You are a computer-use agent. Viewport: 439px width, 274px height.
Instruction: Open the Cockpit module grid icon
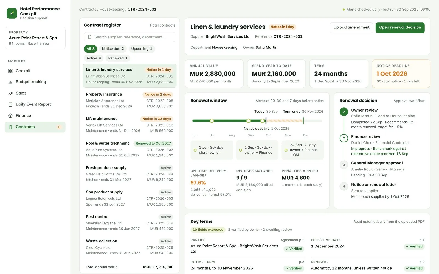10,71
